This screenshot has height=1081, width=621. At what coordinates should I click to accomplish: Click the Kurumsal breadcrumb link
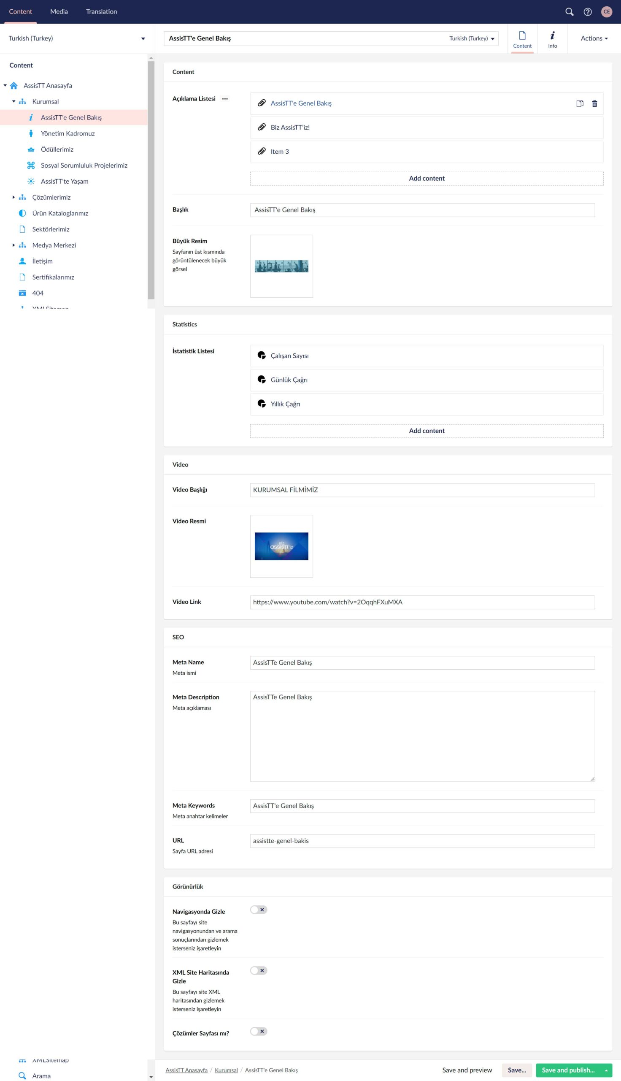pyautogui.click(x=226, y=1070)
